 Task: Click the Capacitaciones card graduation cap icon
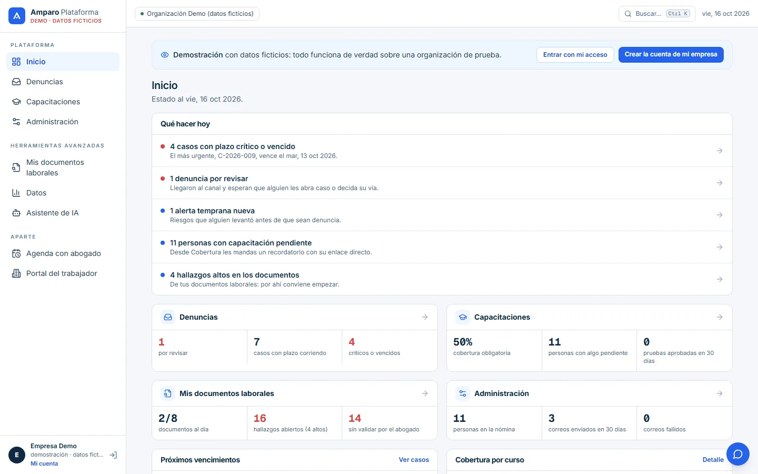(x=463, y=317)
